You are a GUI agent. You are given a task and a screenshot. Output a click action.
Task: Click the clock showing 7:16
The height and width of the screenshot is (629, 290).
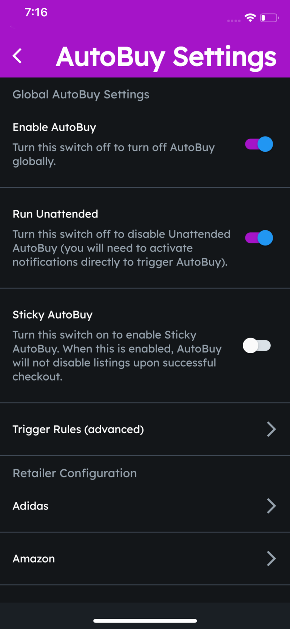[x=36, y=12]
